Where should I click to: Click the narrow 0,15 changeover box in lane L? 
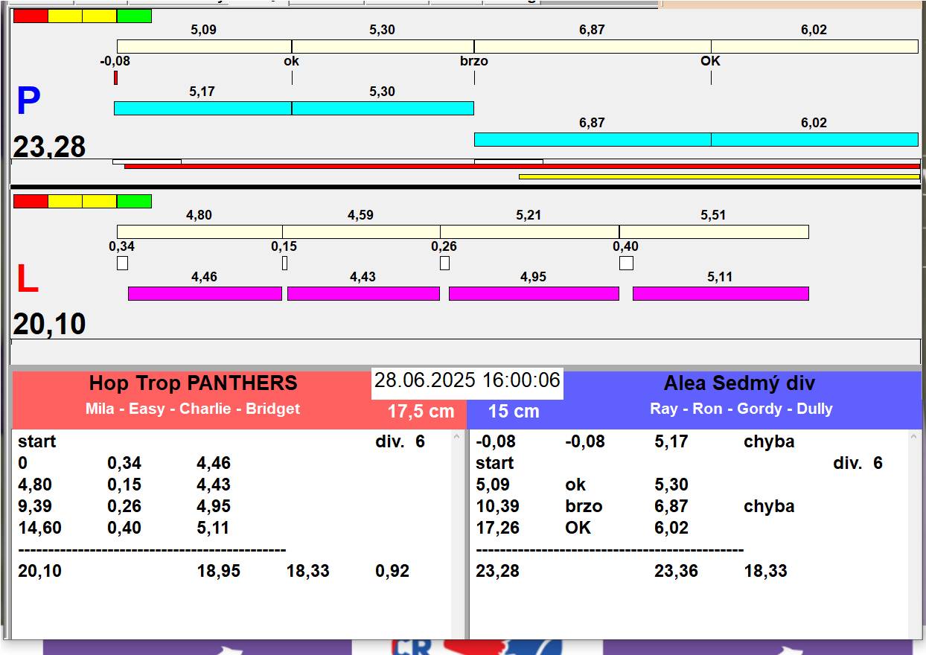coord(284,263)
